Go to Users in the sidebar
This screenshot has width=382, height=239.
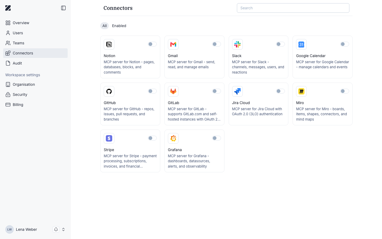pos(35,33)
